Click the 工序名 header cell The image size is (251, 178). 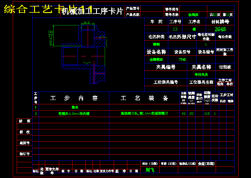pyautogui.click(x=194, y=22)
